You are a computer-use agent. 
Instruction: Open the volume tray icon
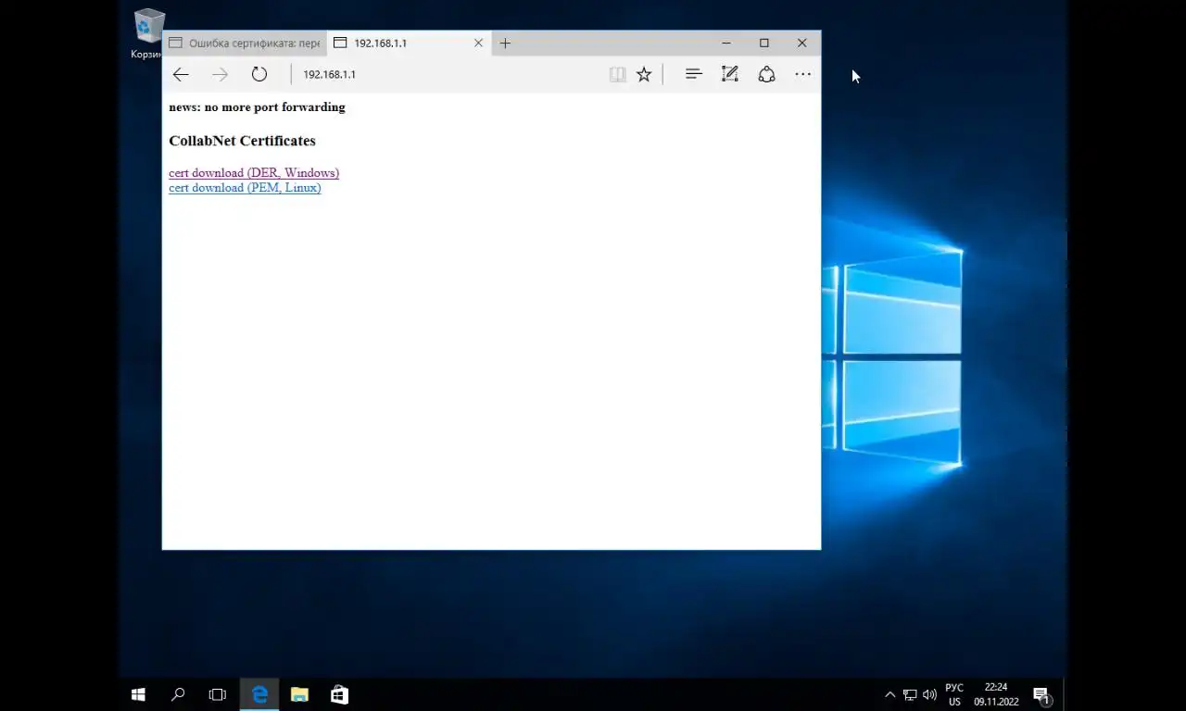click(x=929, y=694)
